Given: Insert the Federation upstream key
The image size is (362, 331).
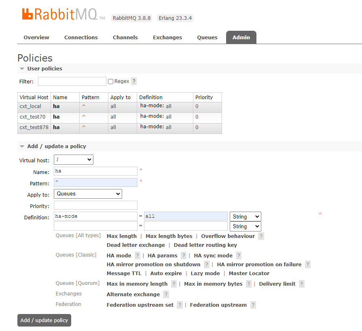Looking at the screenshot, I should [x=218, y=305].
